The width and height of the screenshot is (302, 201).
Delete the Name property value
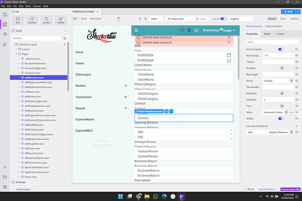[x=291, y=81]
